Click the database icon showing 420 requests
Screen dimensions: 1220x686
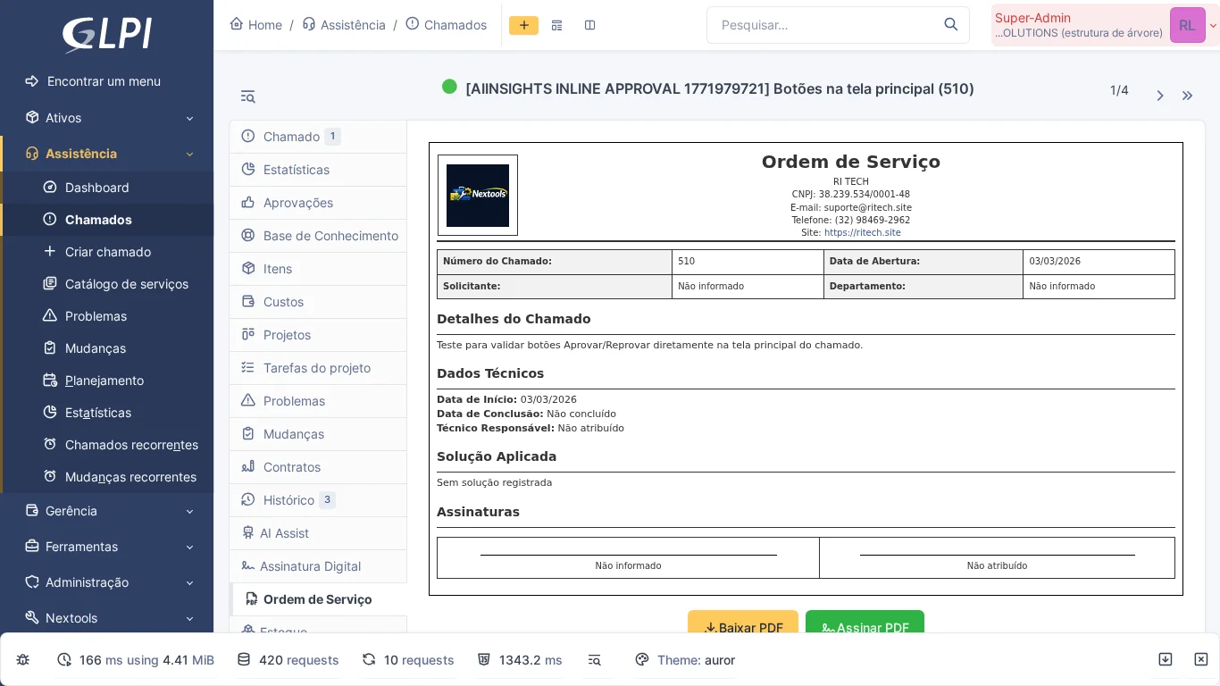pyautogui.click(x=244, y=659)
